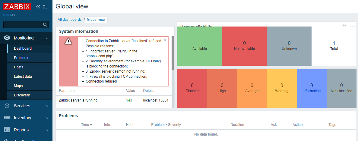
Task: Click the 'No data found.' message
Action: click(x=206, y=134)
